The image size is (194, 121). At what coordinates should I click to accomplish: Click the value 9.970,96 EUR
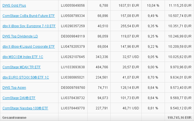click(181, 67)
